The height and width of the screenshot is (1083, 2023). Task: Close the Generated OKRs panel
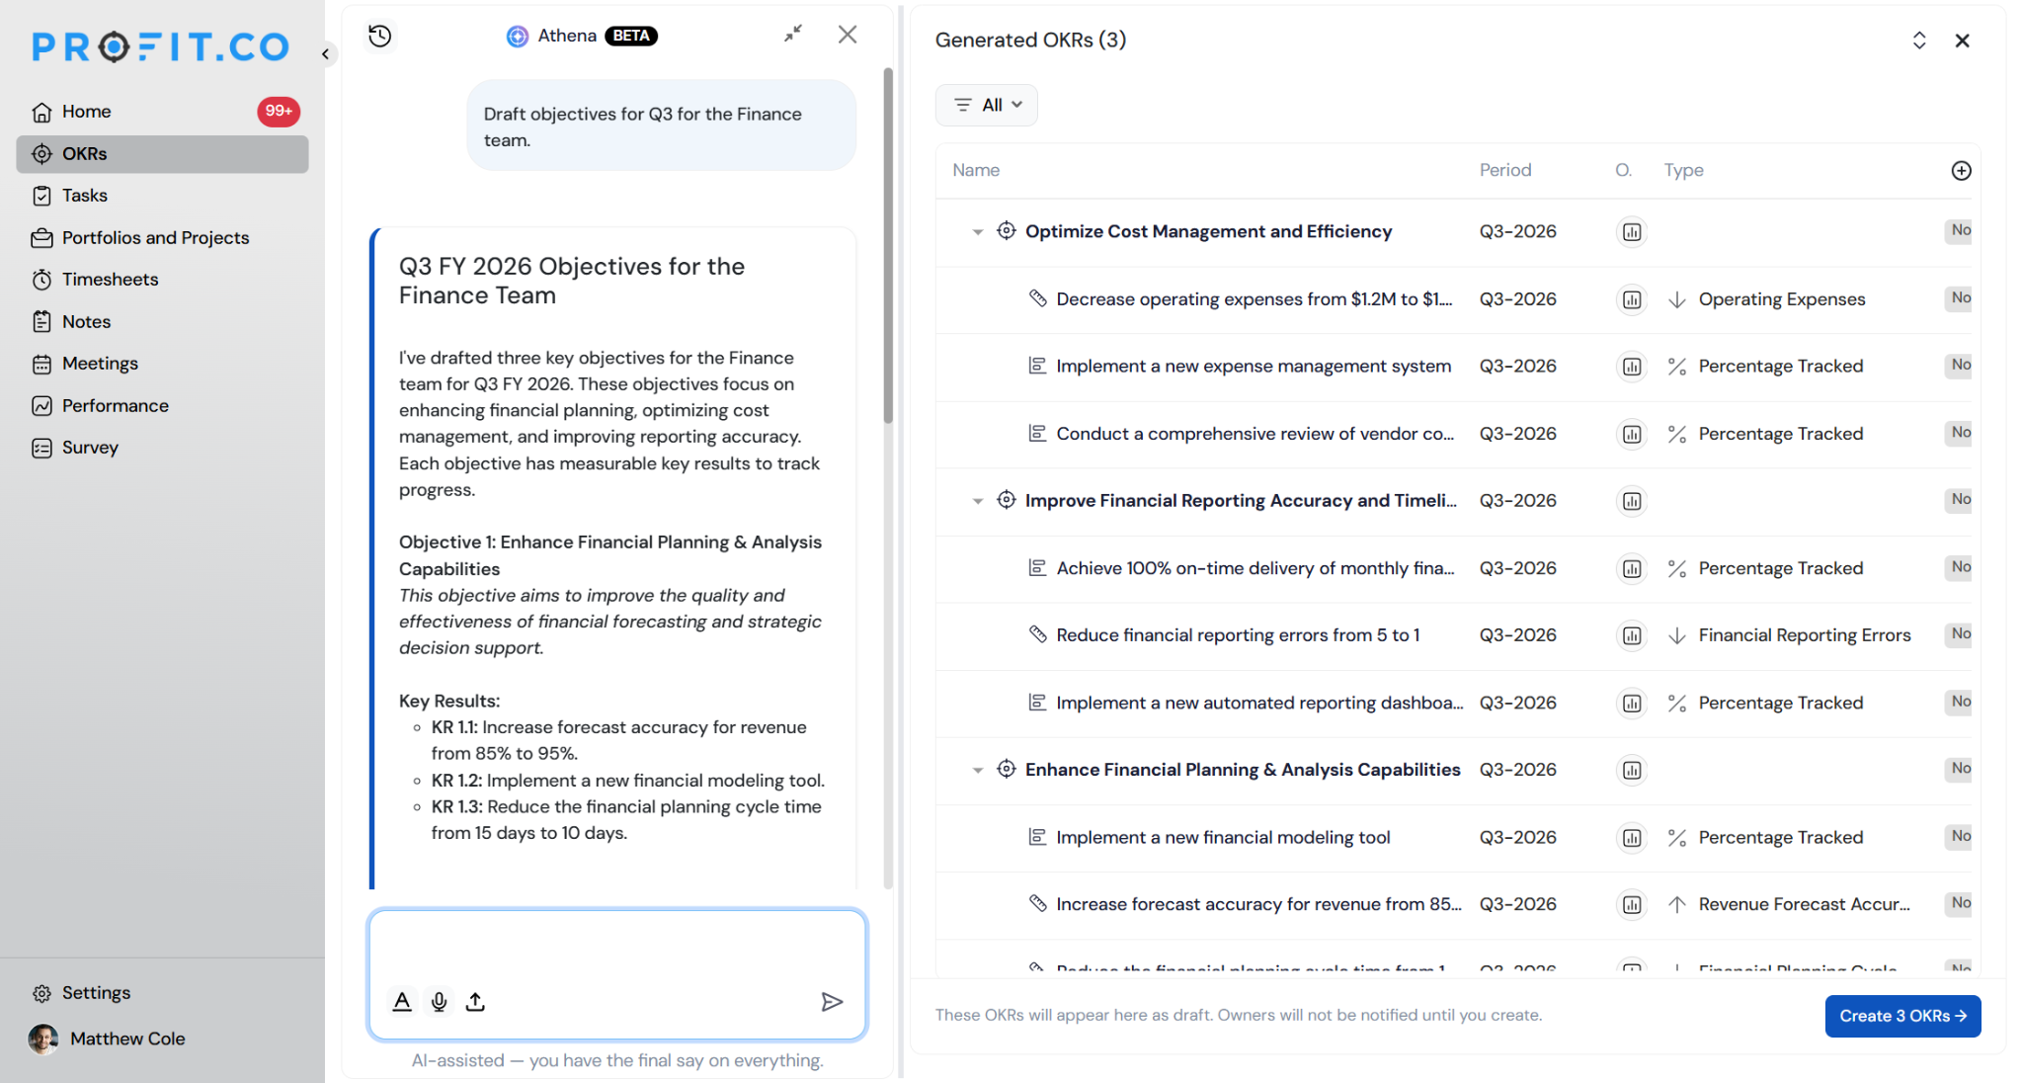coord(1963,41)
